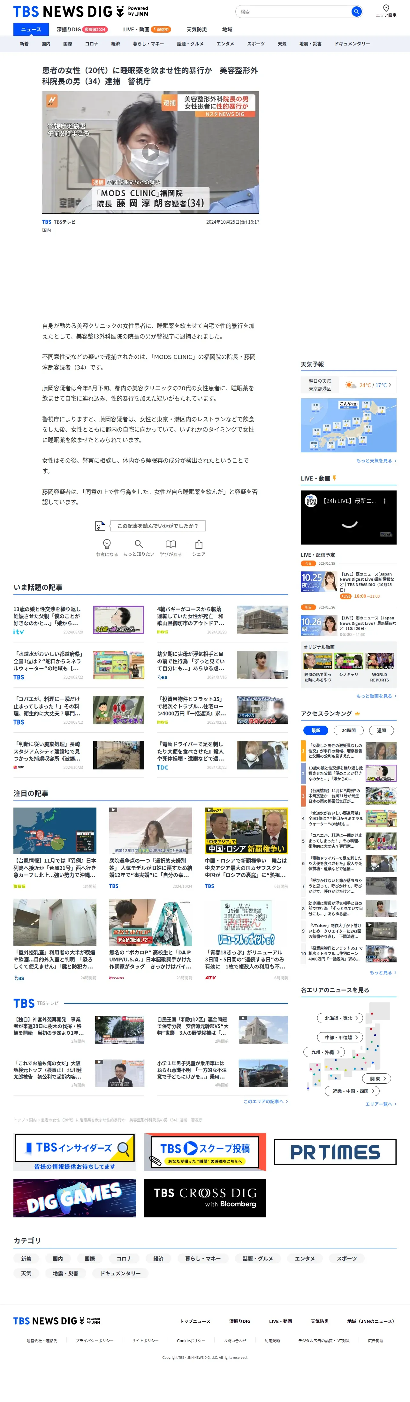
Task: Open お問い合わせ in the footer
Action: click(x=235, y=1341)
